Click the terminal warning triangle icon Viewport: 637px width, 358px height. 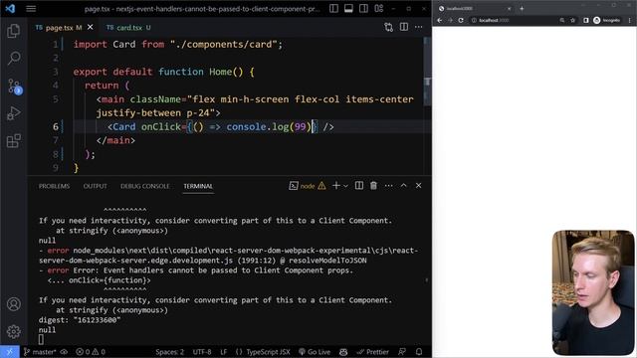pos(321,186)
